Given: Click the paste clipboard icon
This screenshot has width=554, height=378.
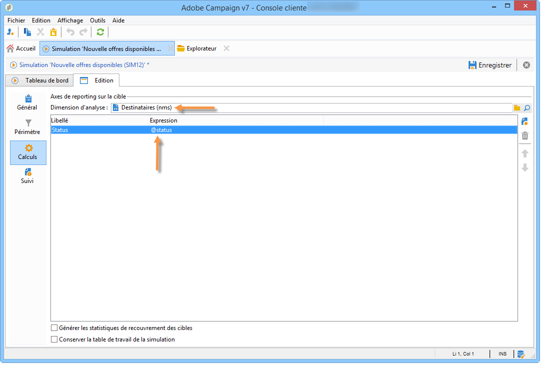Looking at the screenshot, I should 53,32.
